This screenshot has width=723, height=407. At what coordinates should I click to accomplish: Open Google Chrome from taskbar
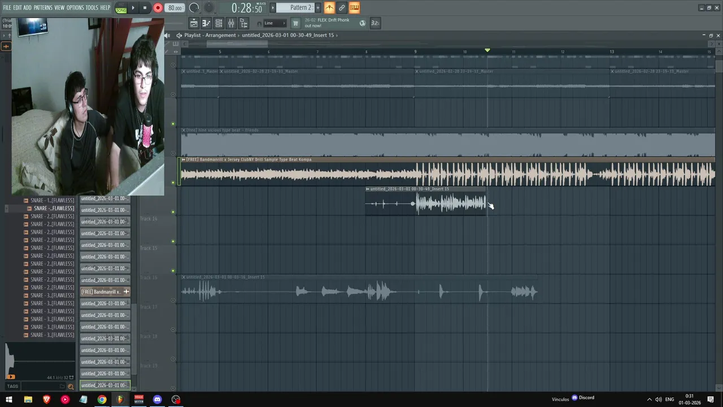point(102,400)
